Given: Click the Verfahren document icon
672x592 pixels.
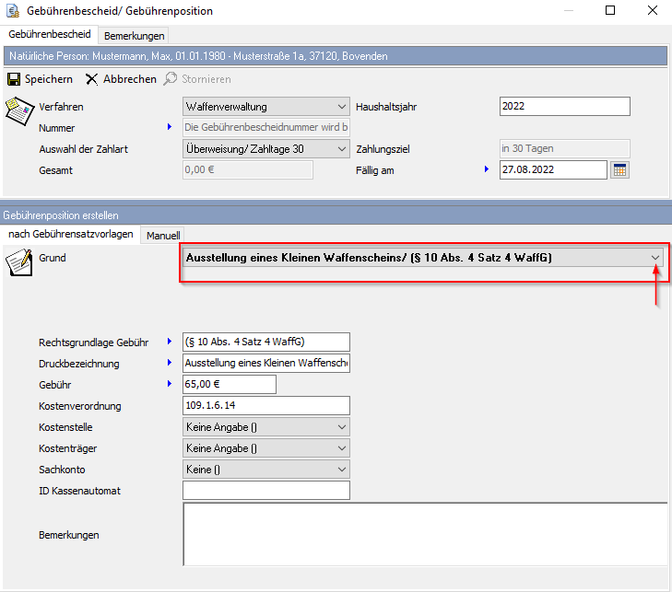Looking at the screenshot, I should click(x=19, y=110).
